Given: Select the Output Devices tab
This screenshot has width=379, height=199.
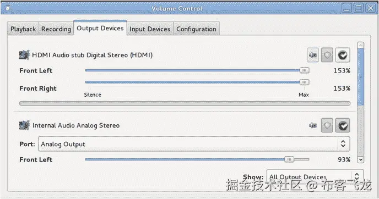Looking at the screenshot, I should point(100,28).
